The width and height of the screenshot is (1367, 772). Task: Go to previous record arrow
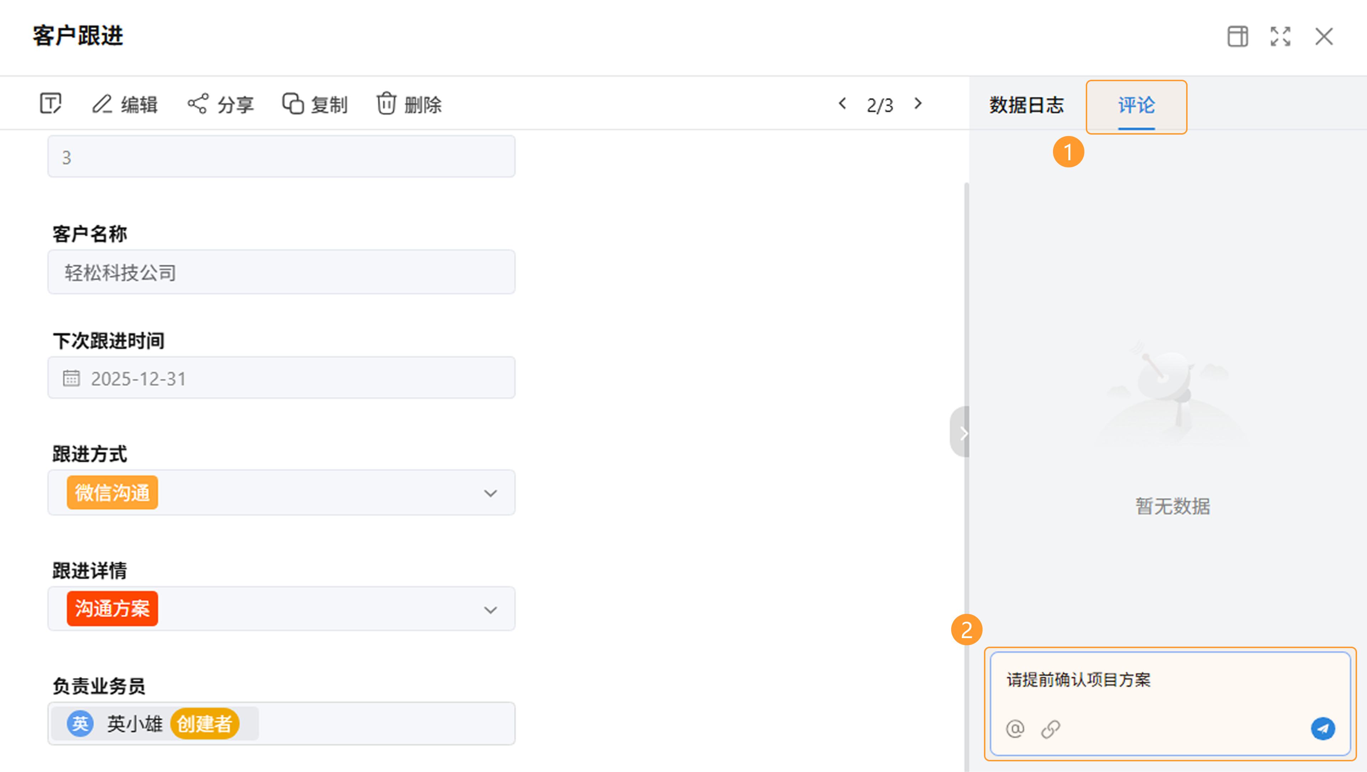pos(842,104)
